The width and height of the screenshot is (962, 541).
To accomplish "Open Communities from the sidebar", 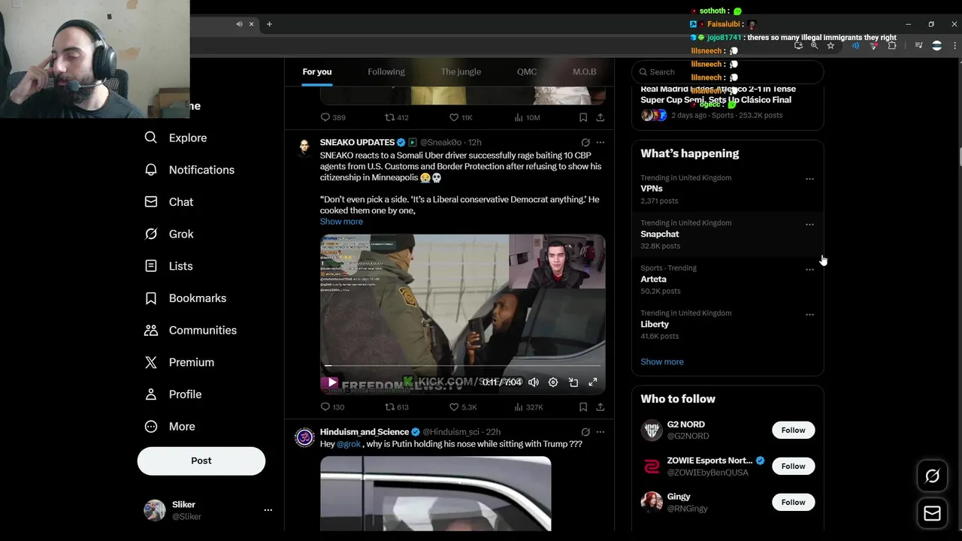I will click(x=191, y=330).
